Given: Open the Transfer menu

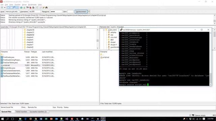Looking at the screenshot, I should pos(18,5).
